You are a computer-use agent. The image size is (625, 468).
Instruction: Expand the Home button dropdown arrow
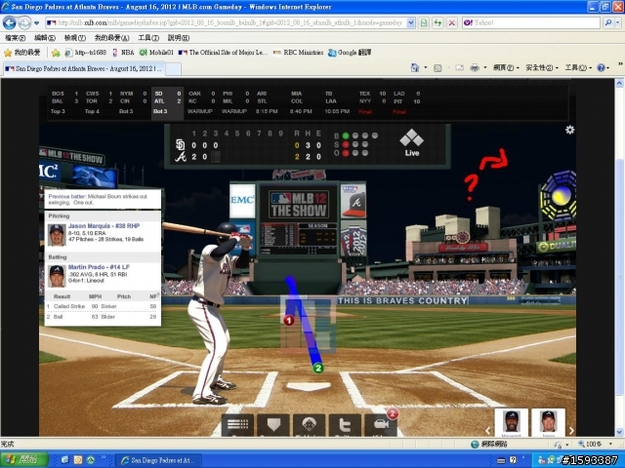click(x=426, y=68)
